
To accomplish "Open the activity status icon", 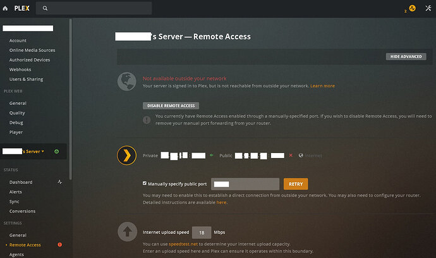I will (413, 8).
